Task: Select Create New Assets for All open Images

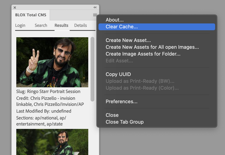Action: (152, 47)
